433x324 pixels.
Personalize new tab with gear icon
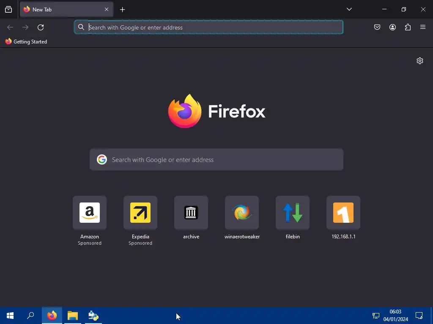click(x=420, y=61)
